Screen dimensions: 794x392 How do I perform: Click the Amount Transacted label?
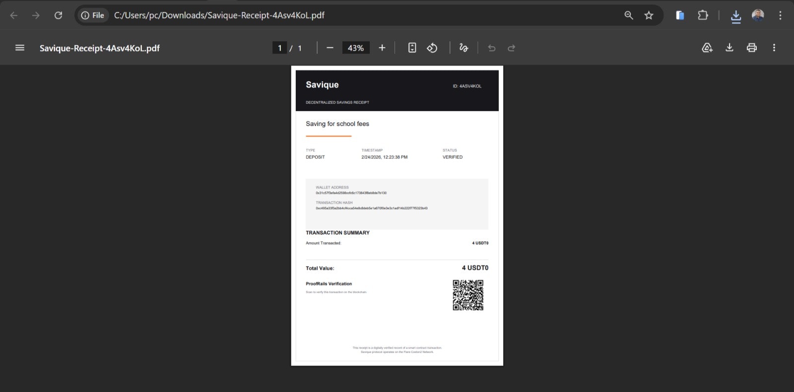tap(324, 243)
